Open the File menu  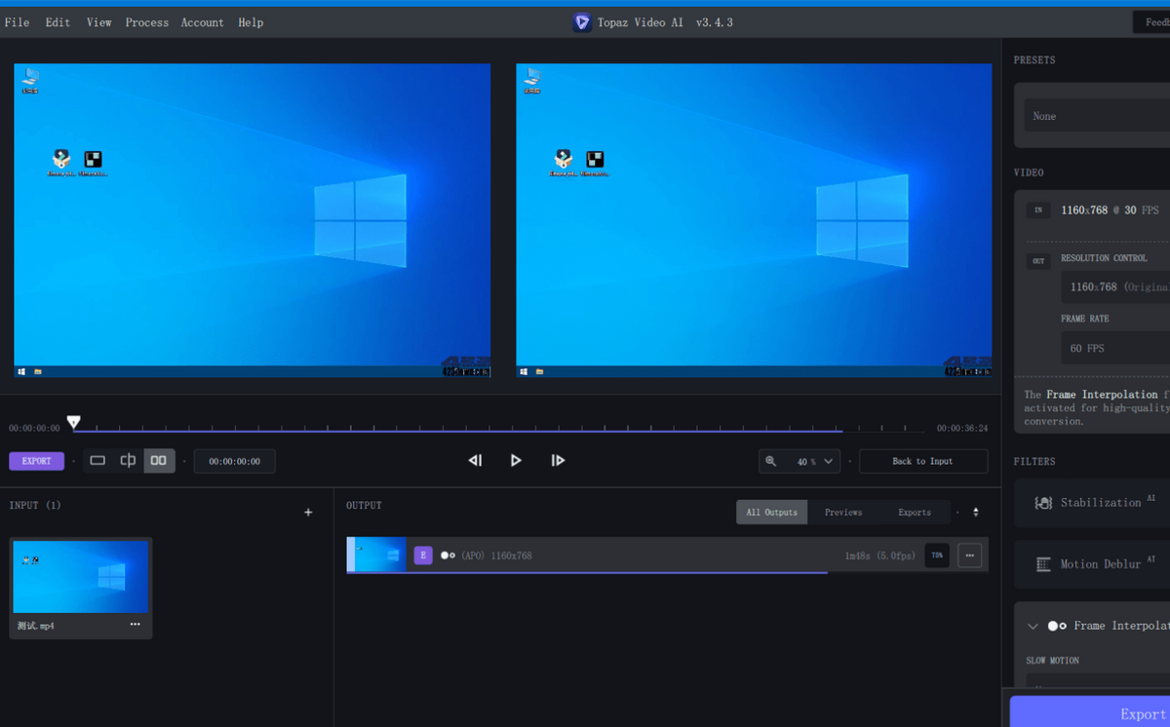17,22
